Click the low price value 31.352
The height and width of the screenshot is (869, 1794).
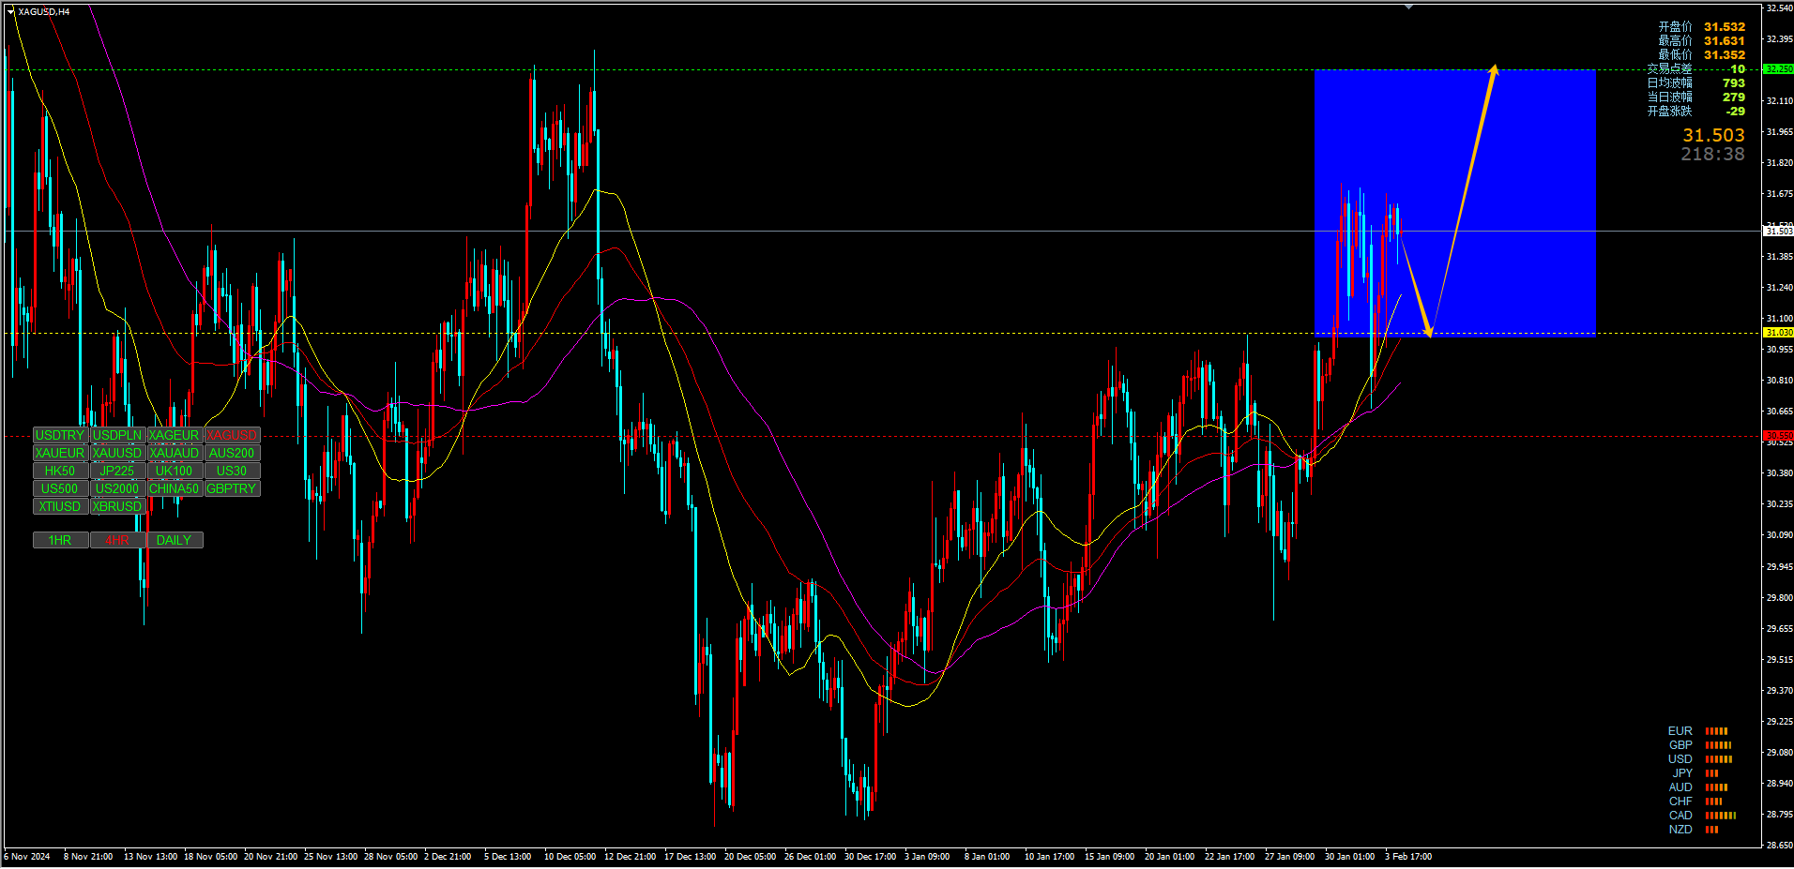pyautogui.click(x=1725, y=55)
